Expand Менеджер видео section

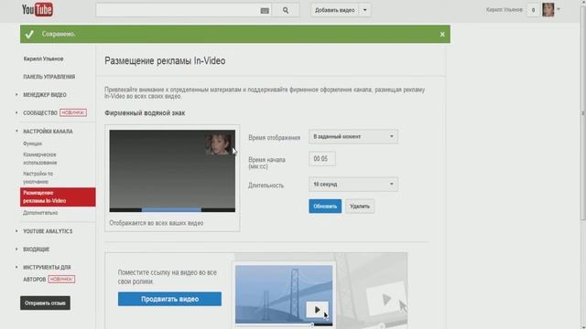tap(45, 95)
